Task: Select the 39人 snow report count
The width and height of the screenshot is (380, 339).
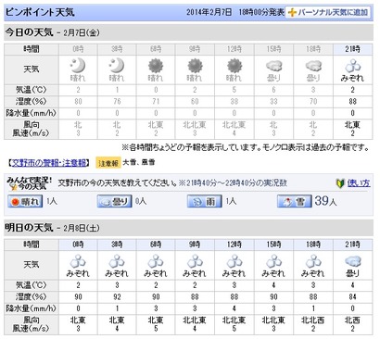Action: [325, 201]
